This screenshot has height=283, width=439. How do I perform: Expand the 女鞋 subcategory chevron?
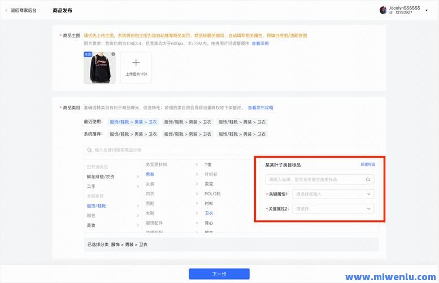[x=197, y=213]
